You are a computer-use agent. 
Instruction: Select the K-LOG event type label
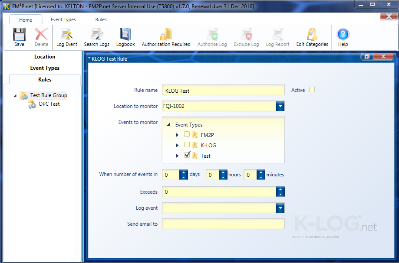(208, 146)
